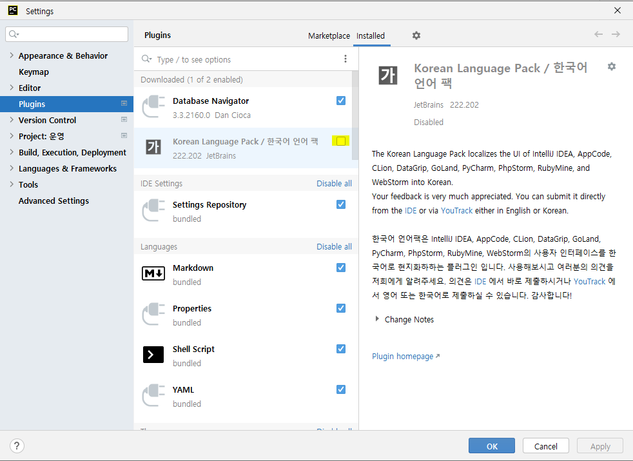Image resolution: width=633 pixels, height=461 pixels.
Task: Uncheck the Properties plugin
Action: point(341,308)
